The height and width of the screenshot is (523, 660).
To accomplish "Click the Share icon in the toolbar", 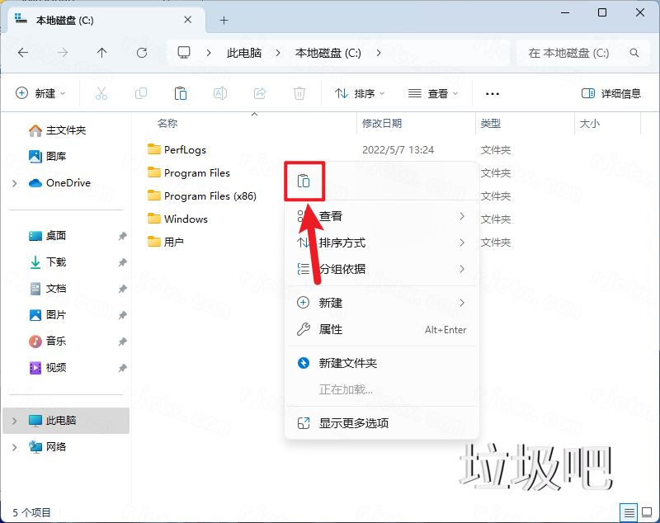I will pos(260,92).
